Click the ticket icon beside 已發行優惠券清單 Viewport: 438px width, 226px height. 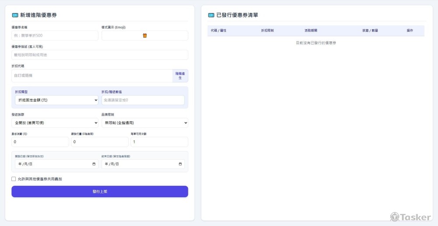pyautogui.click(x=211, y=15)
